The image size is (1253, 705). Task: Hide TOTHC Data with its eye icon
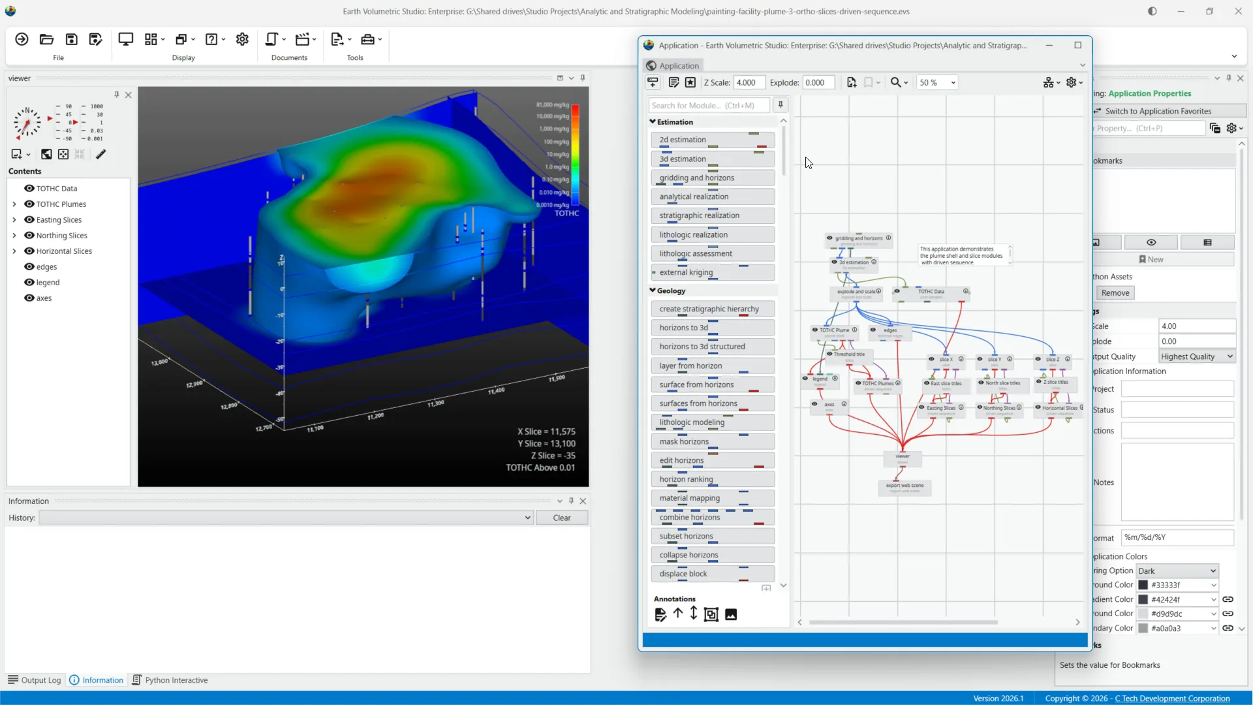coord(29,188)
